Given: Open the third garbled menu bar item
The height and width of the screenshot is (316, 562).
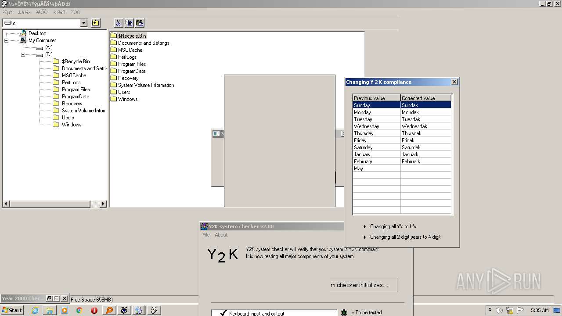Looking at the screenshot, I should coord(42,12).
